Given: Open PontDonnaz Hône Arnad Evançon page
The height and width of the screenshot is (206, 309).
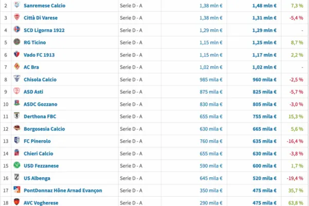Looking at the screenshot, I should (70, 191).
